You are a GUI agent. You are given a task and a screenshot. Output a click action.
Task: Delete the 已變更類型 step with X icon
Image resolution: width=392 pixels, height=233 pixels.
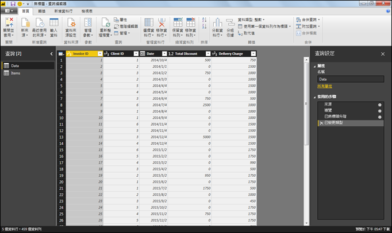(321, 123)
